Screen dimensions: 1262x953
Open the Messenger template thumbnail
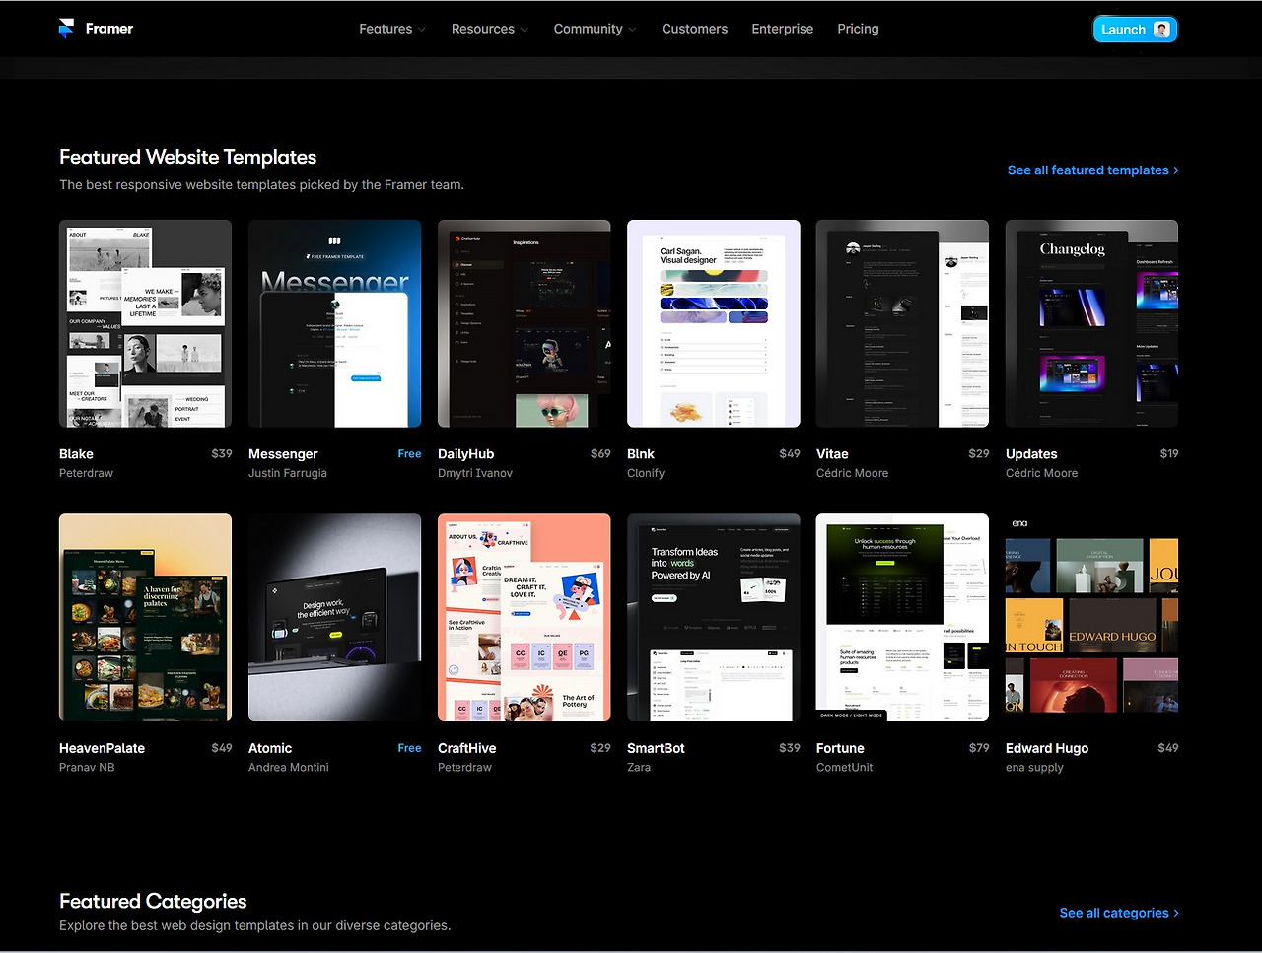tap(334, 323)
